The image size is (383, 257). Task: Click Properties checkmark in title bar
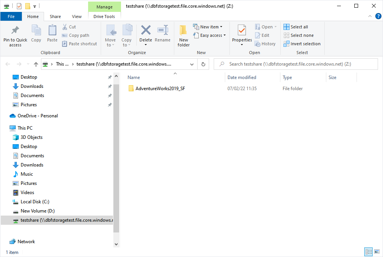click(19, 6)
